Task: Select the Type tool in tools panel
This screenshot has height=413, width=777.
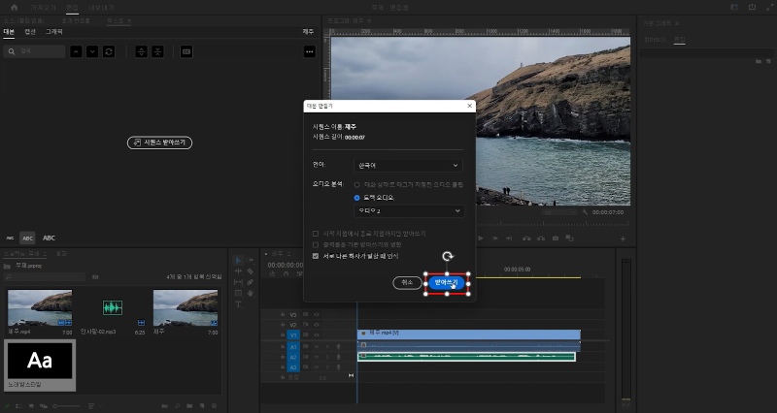Action: click(x=239, y=304)
